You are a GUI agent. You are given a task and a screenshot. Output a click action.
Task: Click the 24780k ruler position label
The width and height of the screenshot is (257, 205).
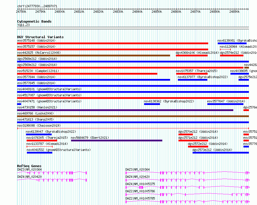click(21, 12)
